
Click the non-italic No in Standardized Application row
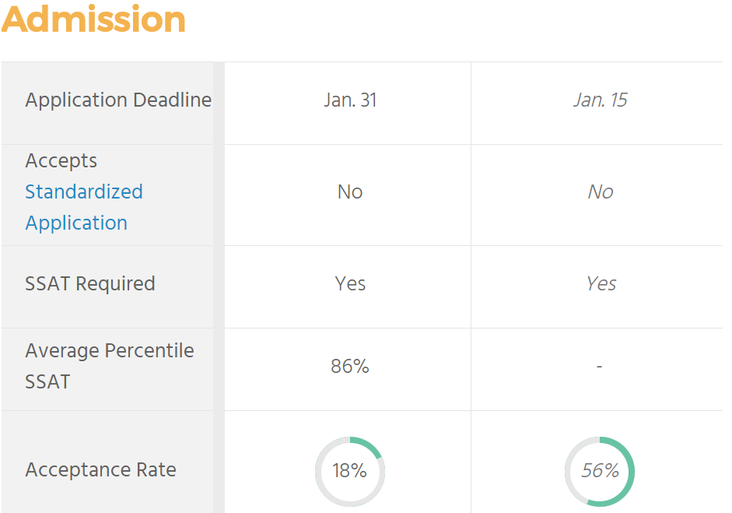[350, 192]
